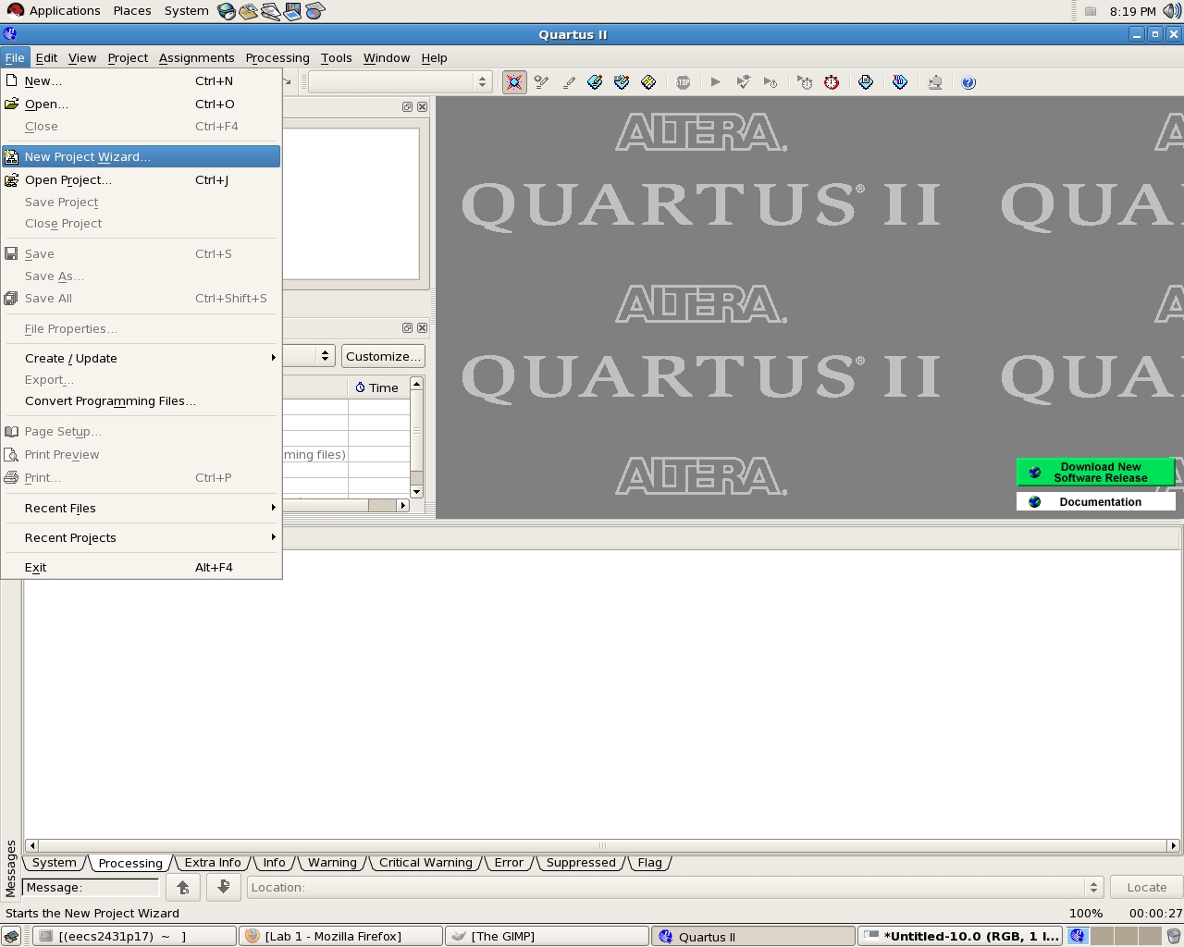The image size is (1184, 947).
Task: Click the previous message up-arrow button
Action: [x=183, y=887]
